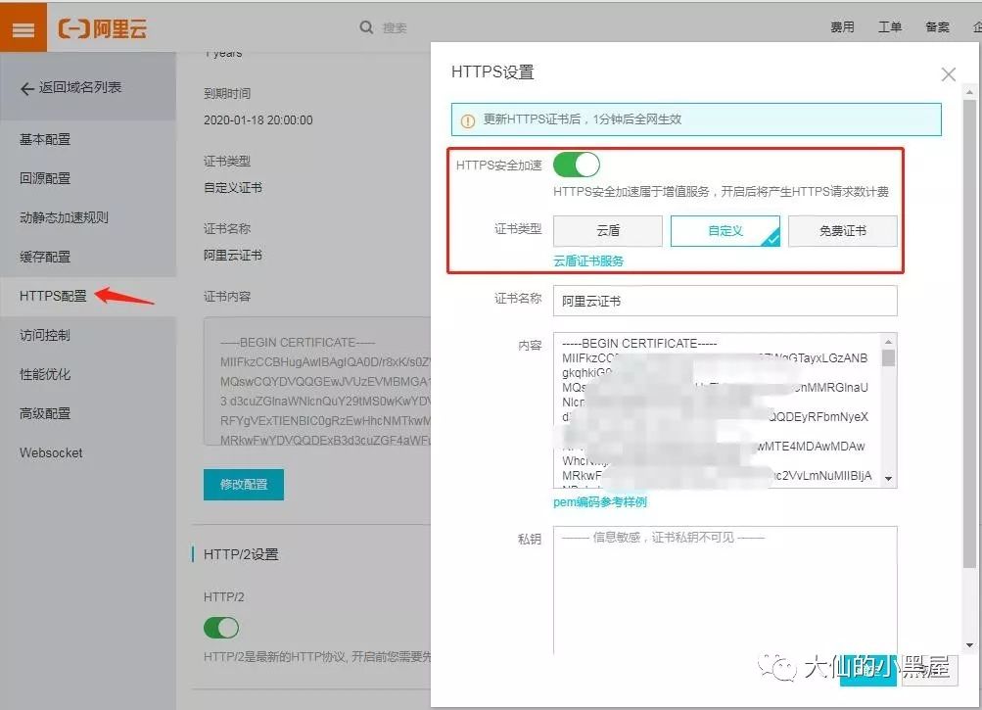Click the 私钥 text area
982x710 pixels.
tap(725, 591)
